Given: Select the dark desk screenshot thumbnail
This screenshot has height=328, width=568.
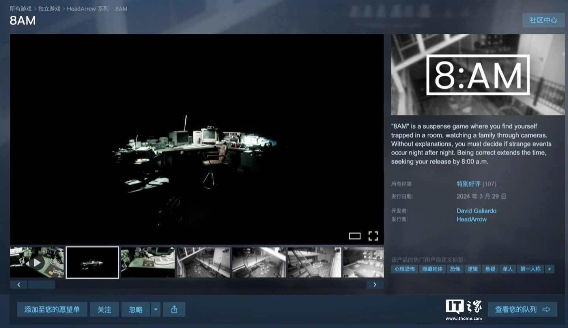Looking at the screenshot, I should click(92, 263).
